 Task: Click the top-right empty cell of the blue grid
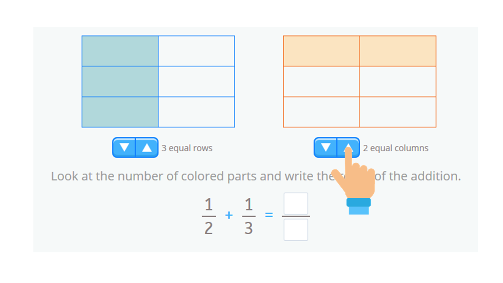point(196,50)
